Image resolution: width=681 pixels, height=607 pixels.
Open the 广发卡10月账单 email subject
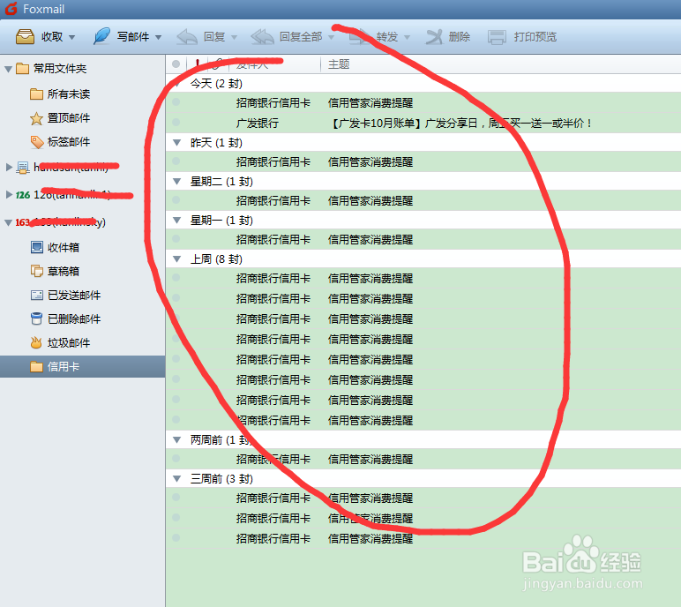[x=460, y=124]
